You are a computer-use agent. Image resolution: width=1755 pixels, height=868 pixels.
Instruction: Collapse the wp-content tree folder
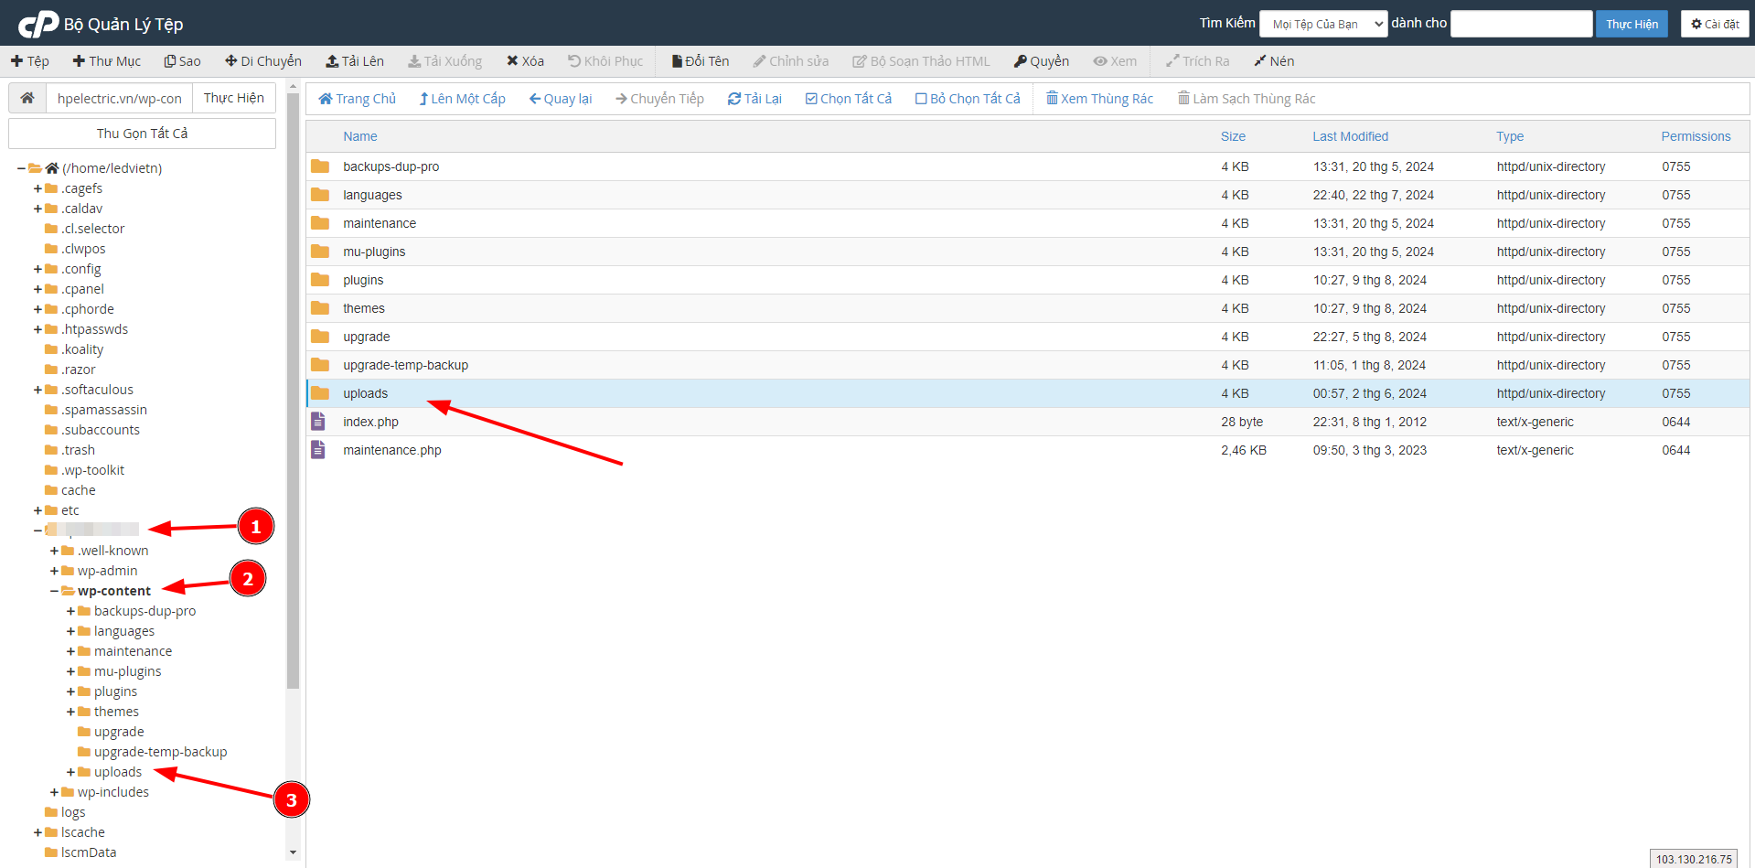(54, 591)
